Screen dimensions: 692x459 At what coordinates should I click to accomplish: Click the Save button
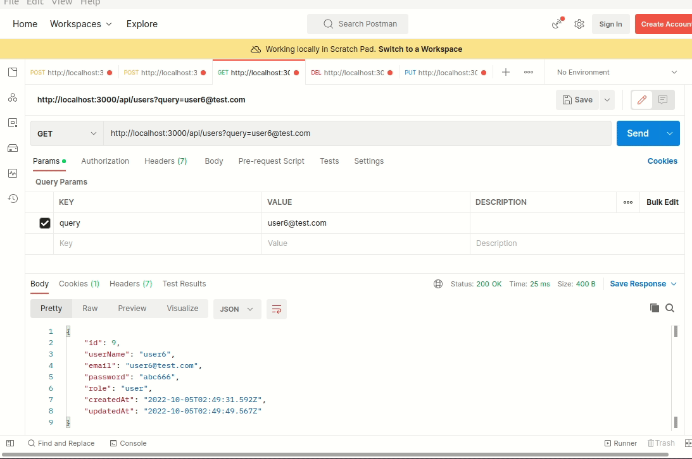577,100
